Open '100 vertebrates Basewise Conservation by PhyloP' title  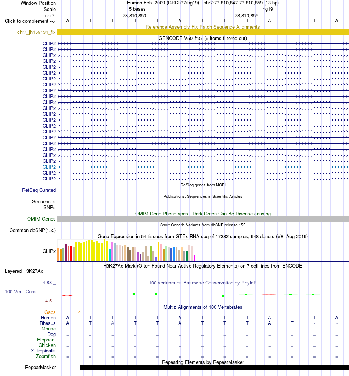(203, 283)
